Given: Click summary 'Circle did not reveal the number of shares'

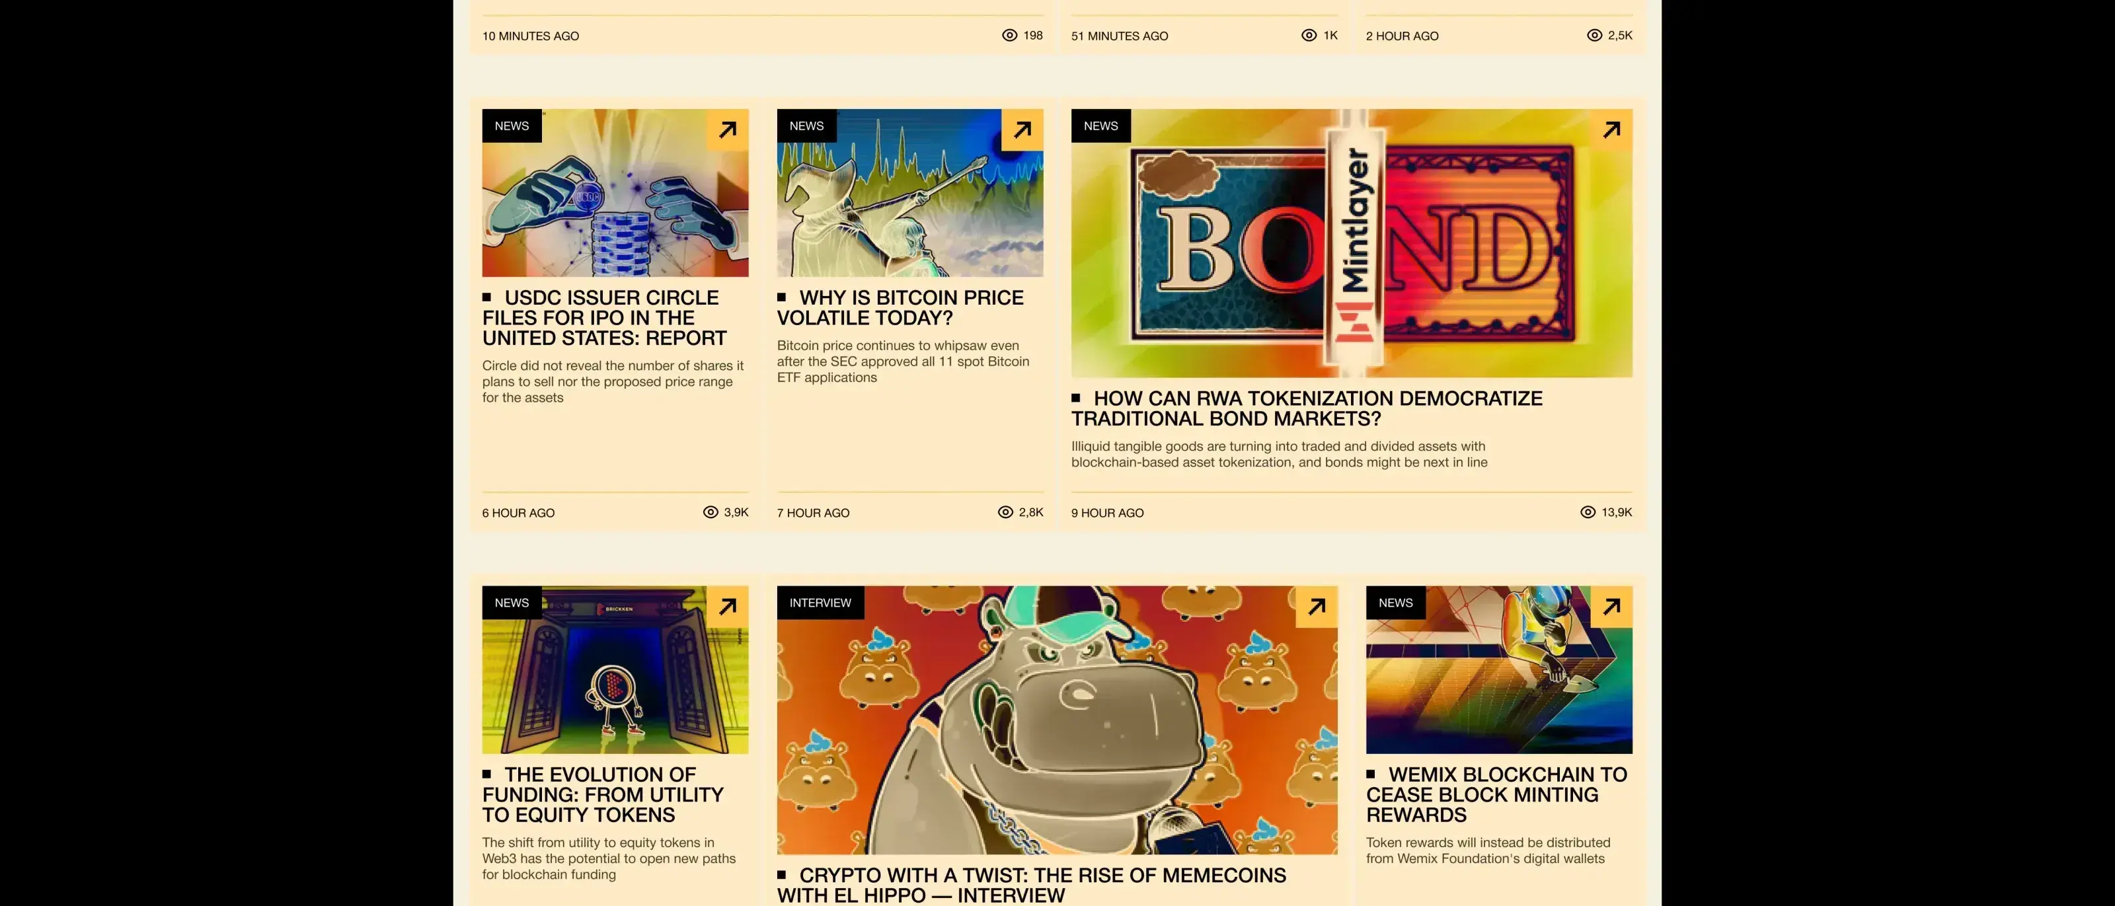Looking at the screenshot, I should coord(613,381).
